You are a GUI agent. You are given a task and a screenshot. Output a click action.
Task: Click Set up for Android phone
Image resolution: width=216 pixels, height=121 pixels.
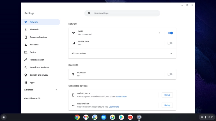(167, 95)
